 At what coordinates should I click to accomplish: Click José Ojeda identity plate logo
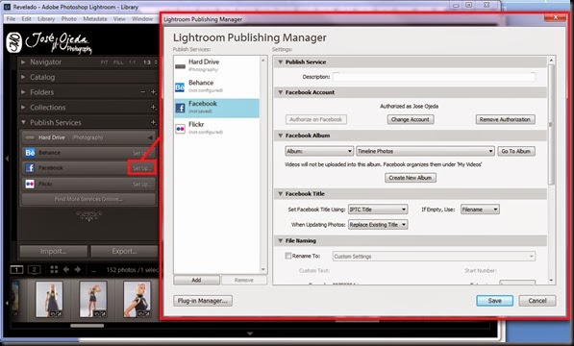(49, 43)
